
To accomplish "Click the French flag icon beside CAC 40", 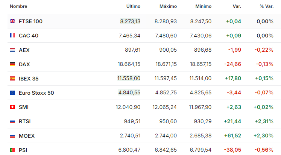I will coord(12,36).
